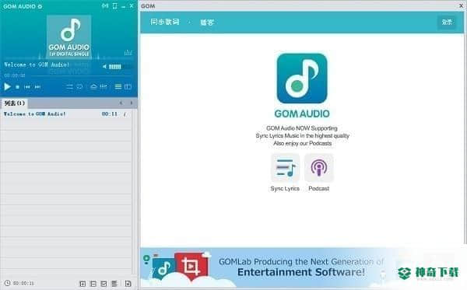
Task: Add files with the plus playlist icon
Action: click(x=83, y=284)
